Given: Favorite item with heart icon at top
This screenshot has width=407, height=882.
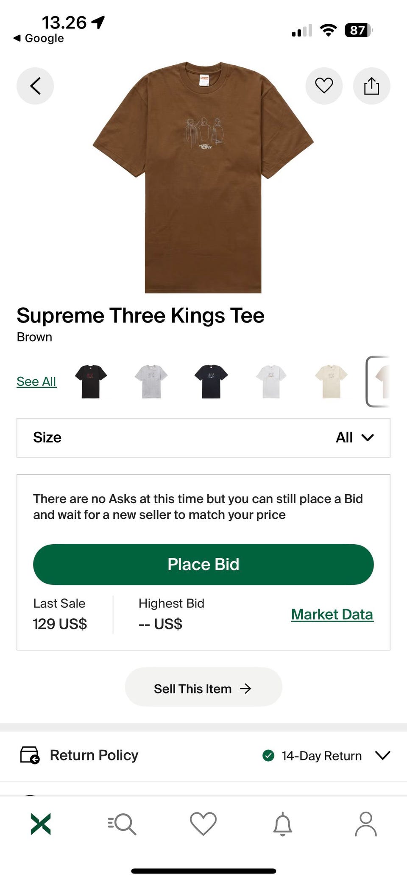Looking at the screenshot, I should click(x=324, y=86).
